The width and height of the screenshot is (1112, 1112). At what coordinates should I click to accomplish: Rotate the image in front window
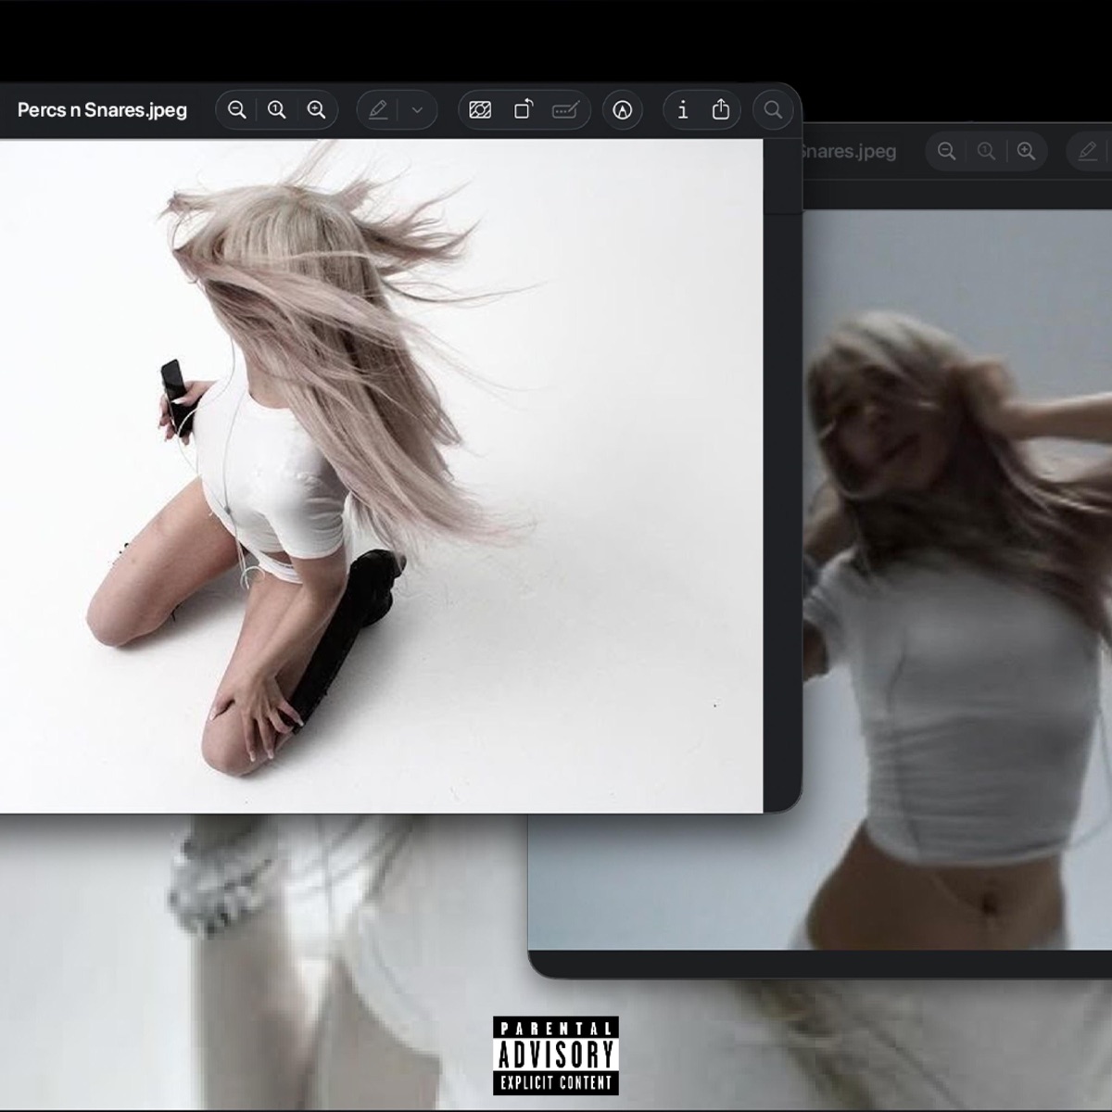point(524,110)
